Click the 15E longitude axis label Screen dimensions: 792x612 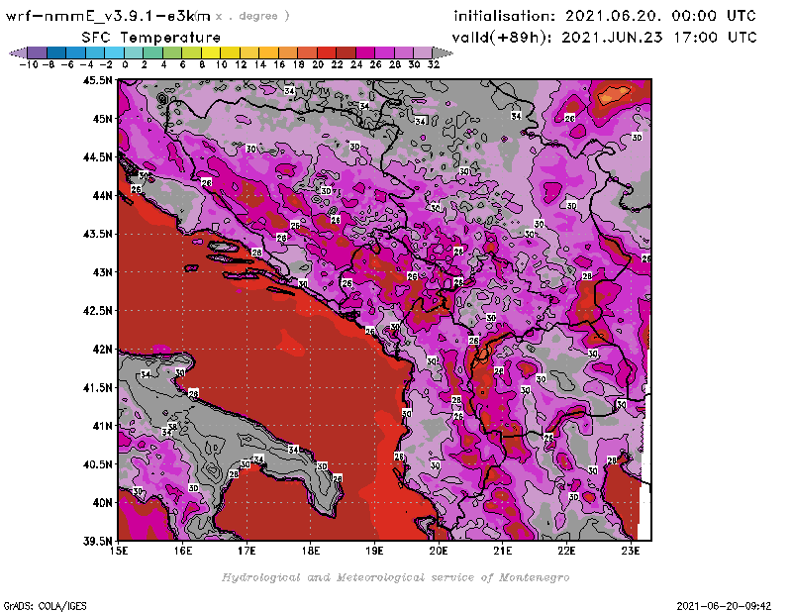coord(119,551)
